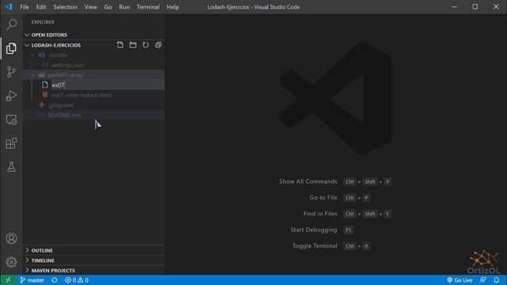Open the Accounts menu icon

pos(11,238)
